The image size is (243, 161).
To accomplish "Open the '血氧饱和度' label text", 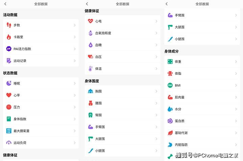I will 103,33.
